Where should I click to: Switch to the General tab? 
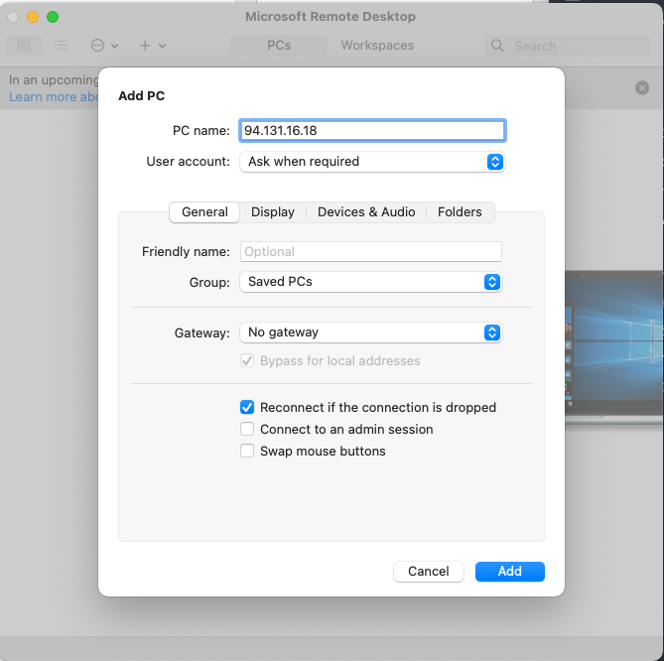point(204,211)
